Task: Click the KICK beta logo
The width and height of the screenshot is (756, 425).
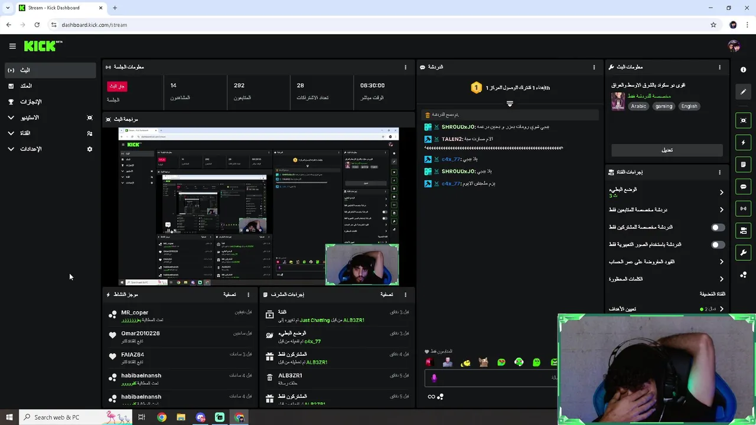Action: [x=43, y=46]
